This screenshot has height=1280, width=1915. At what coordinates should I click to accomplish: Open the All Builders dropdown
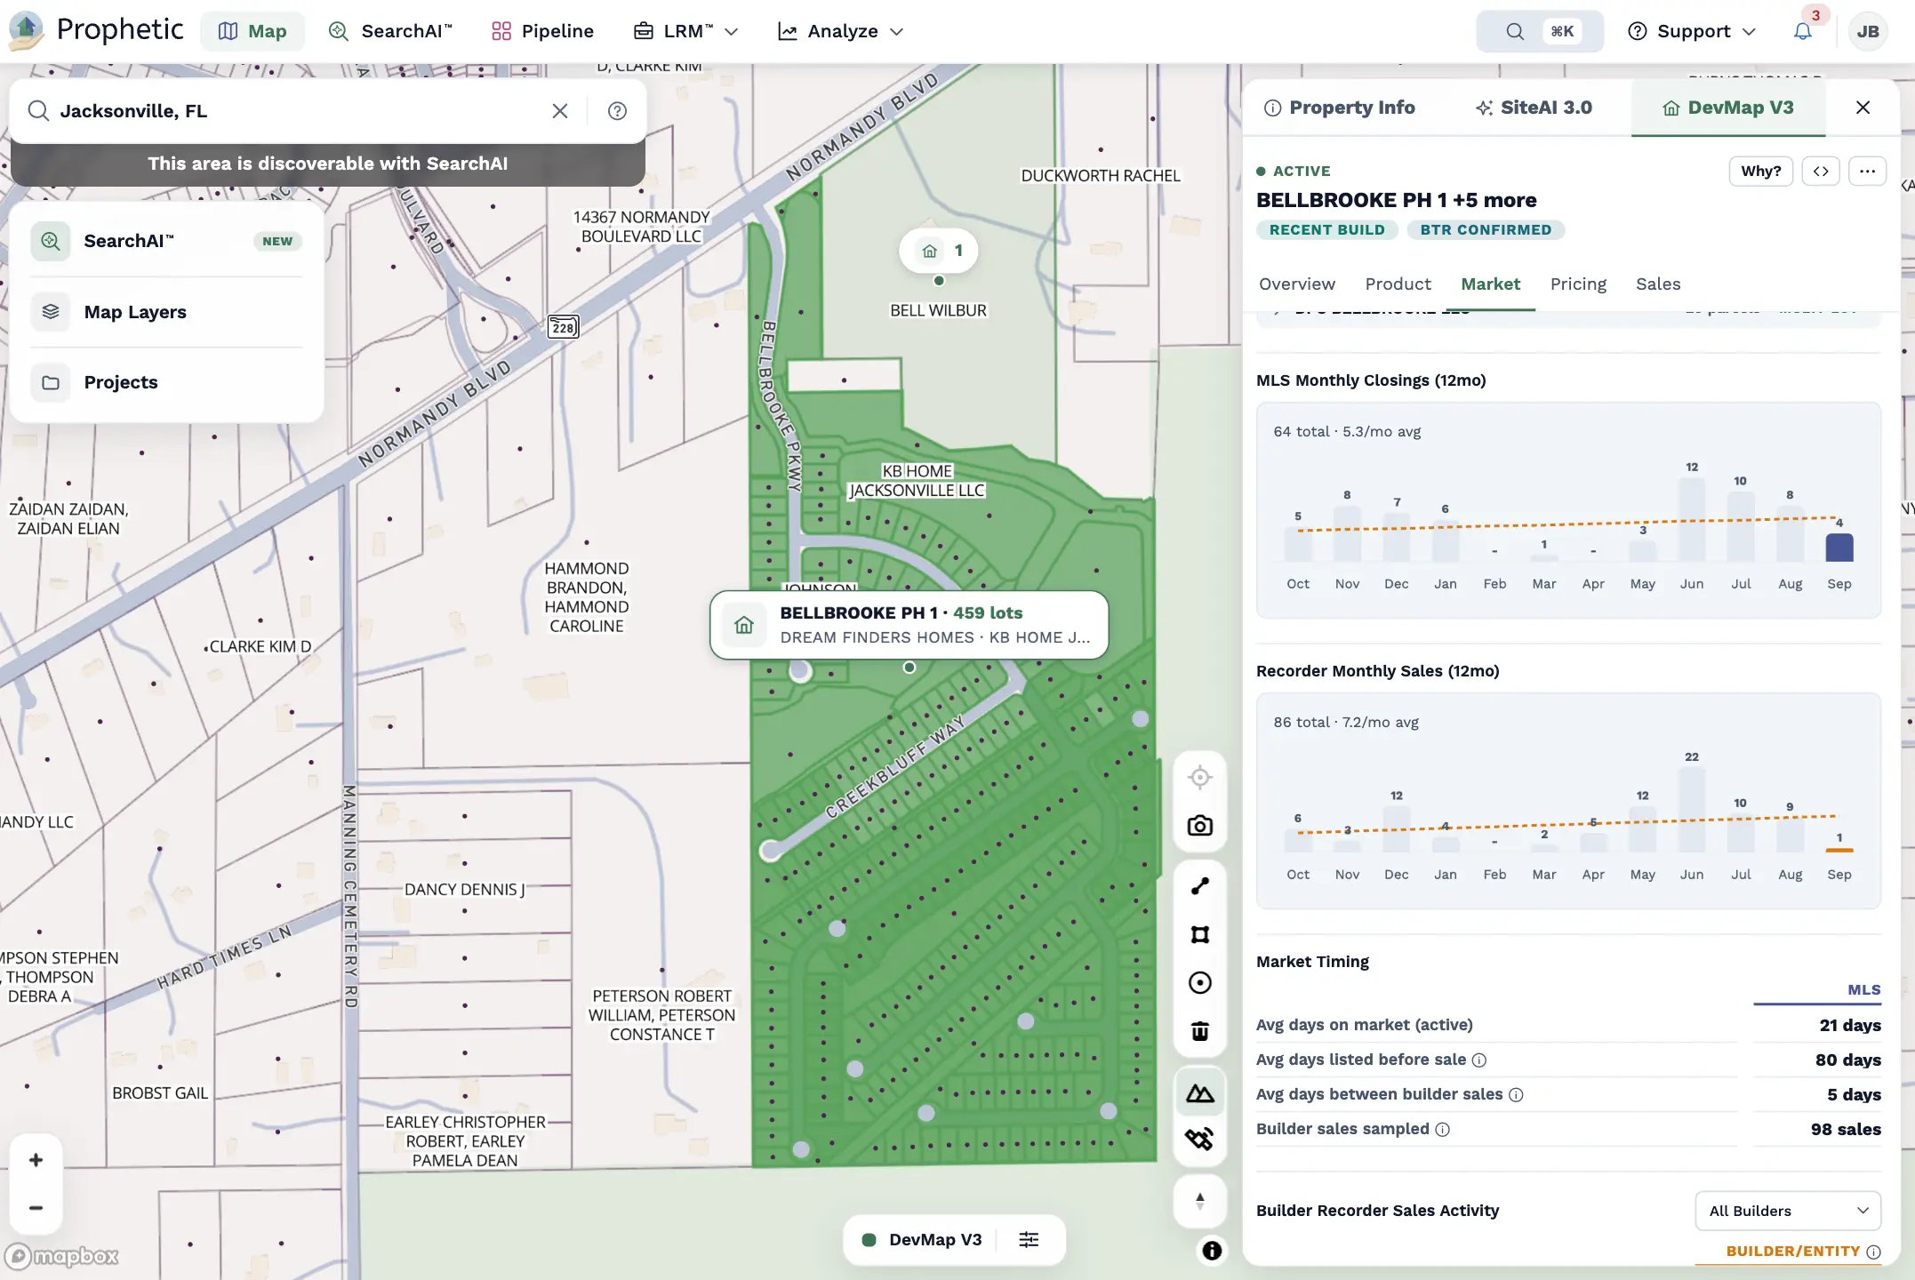pyautogui.click(x=1788, y=1211)
